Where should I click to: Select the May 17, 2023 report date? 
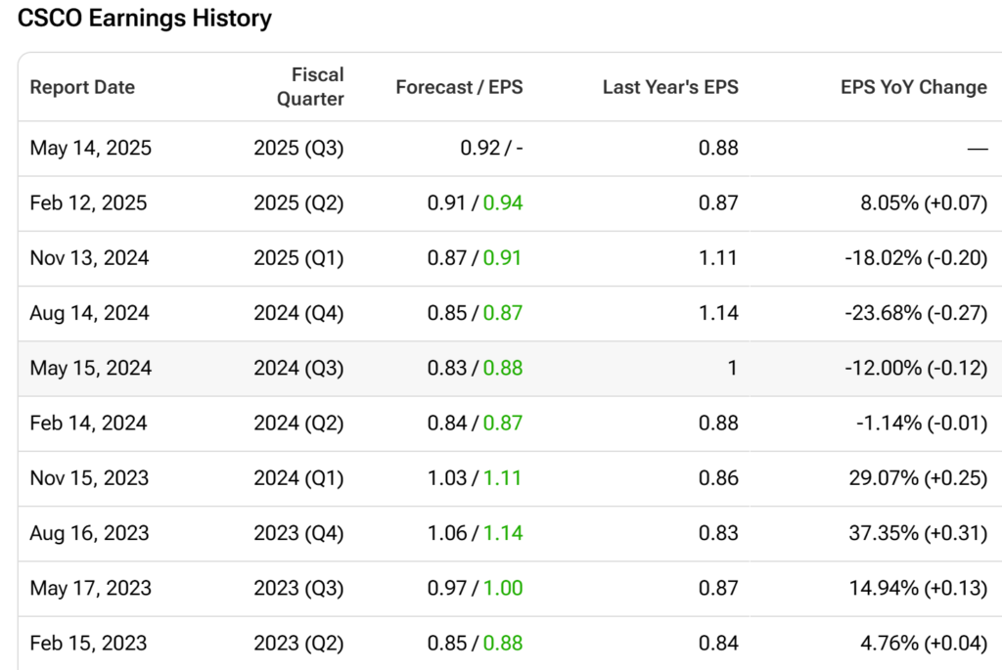91,588
